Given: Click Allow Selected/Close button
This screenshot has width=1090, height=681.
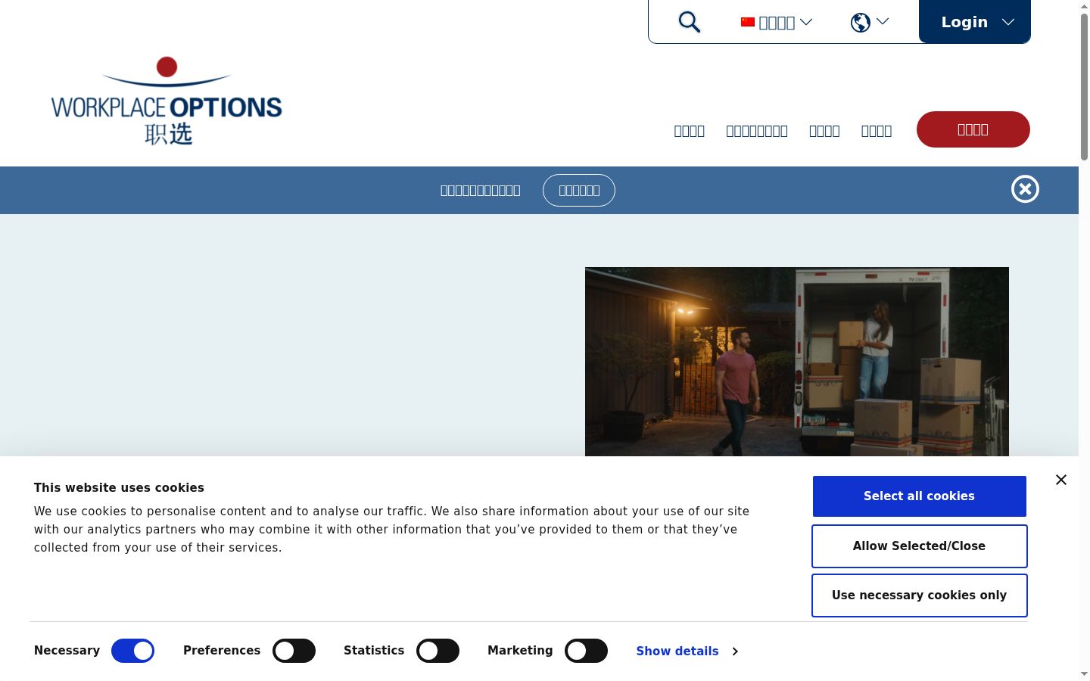Looking at the screenshot, I should click(x=920, y=546).
